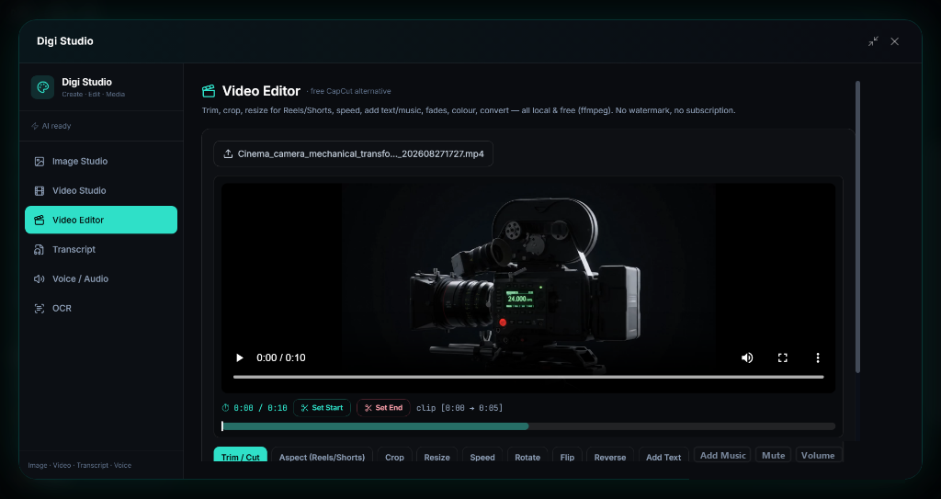Click the clapperboard icon beside Video Editor heading

209,91
